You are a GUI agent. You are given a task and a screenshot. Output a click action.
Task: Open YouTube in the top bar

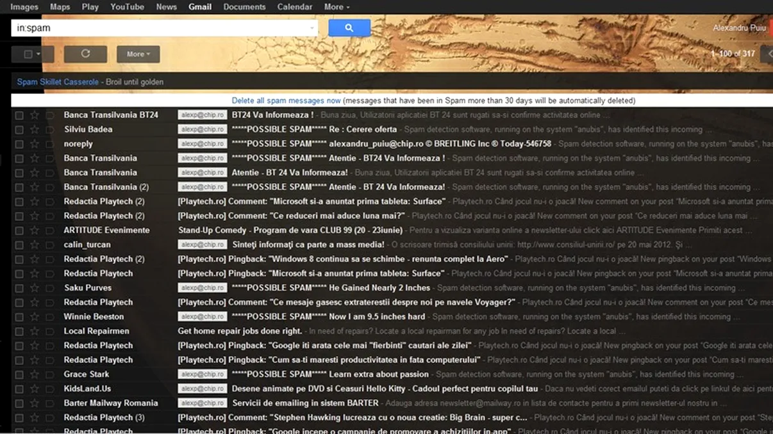tap(127, 7)
